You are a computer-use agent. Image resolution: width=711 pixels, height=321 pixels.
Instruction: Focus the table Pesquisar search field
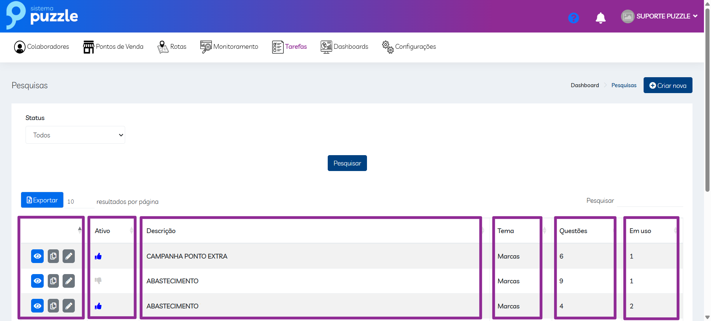(650, 201)
